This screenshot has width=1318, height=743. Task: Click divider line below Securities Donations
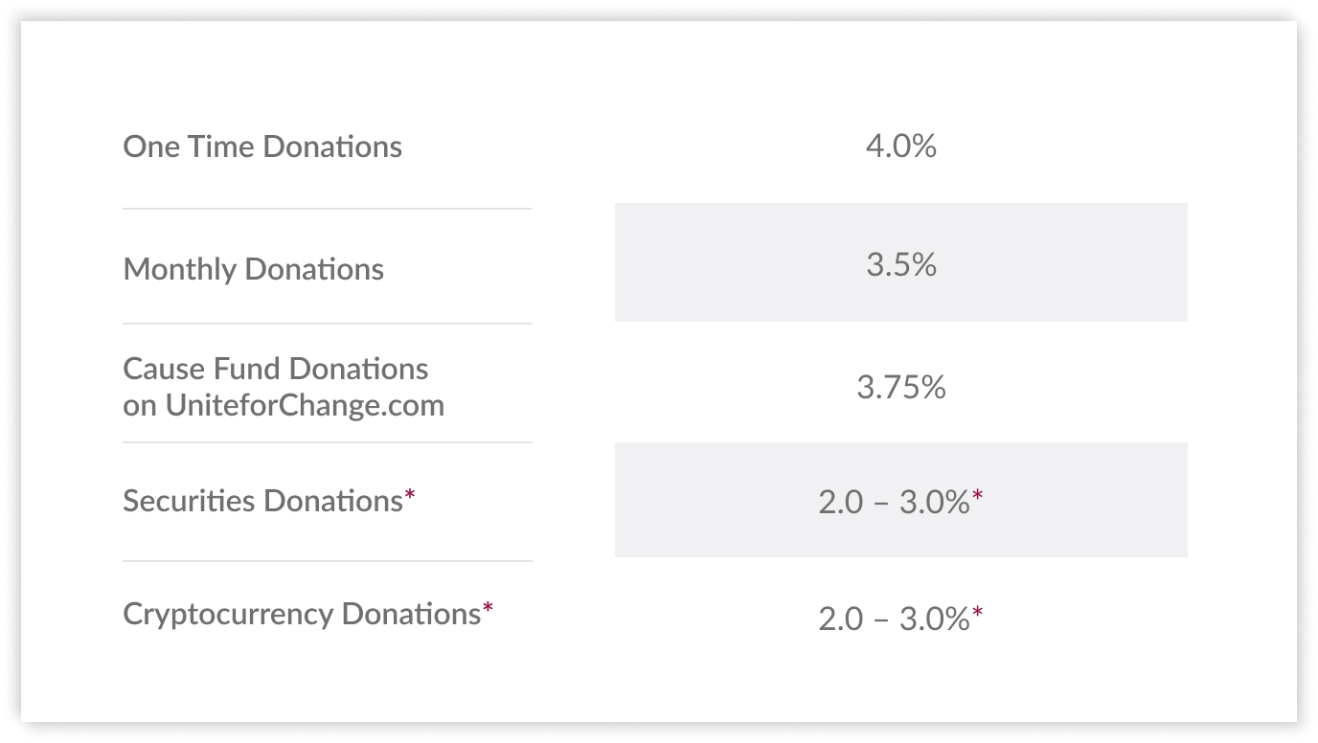327,561
